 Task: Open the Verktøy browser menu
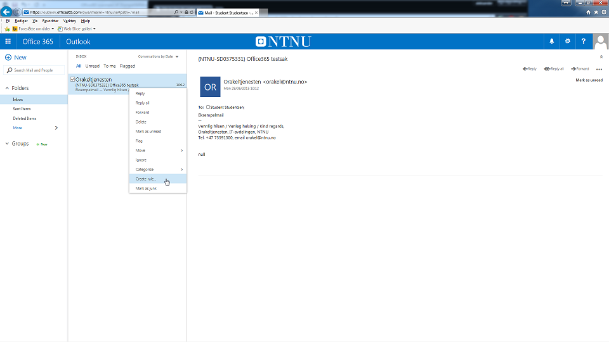point(70,21)
